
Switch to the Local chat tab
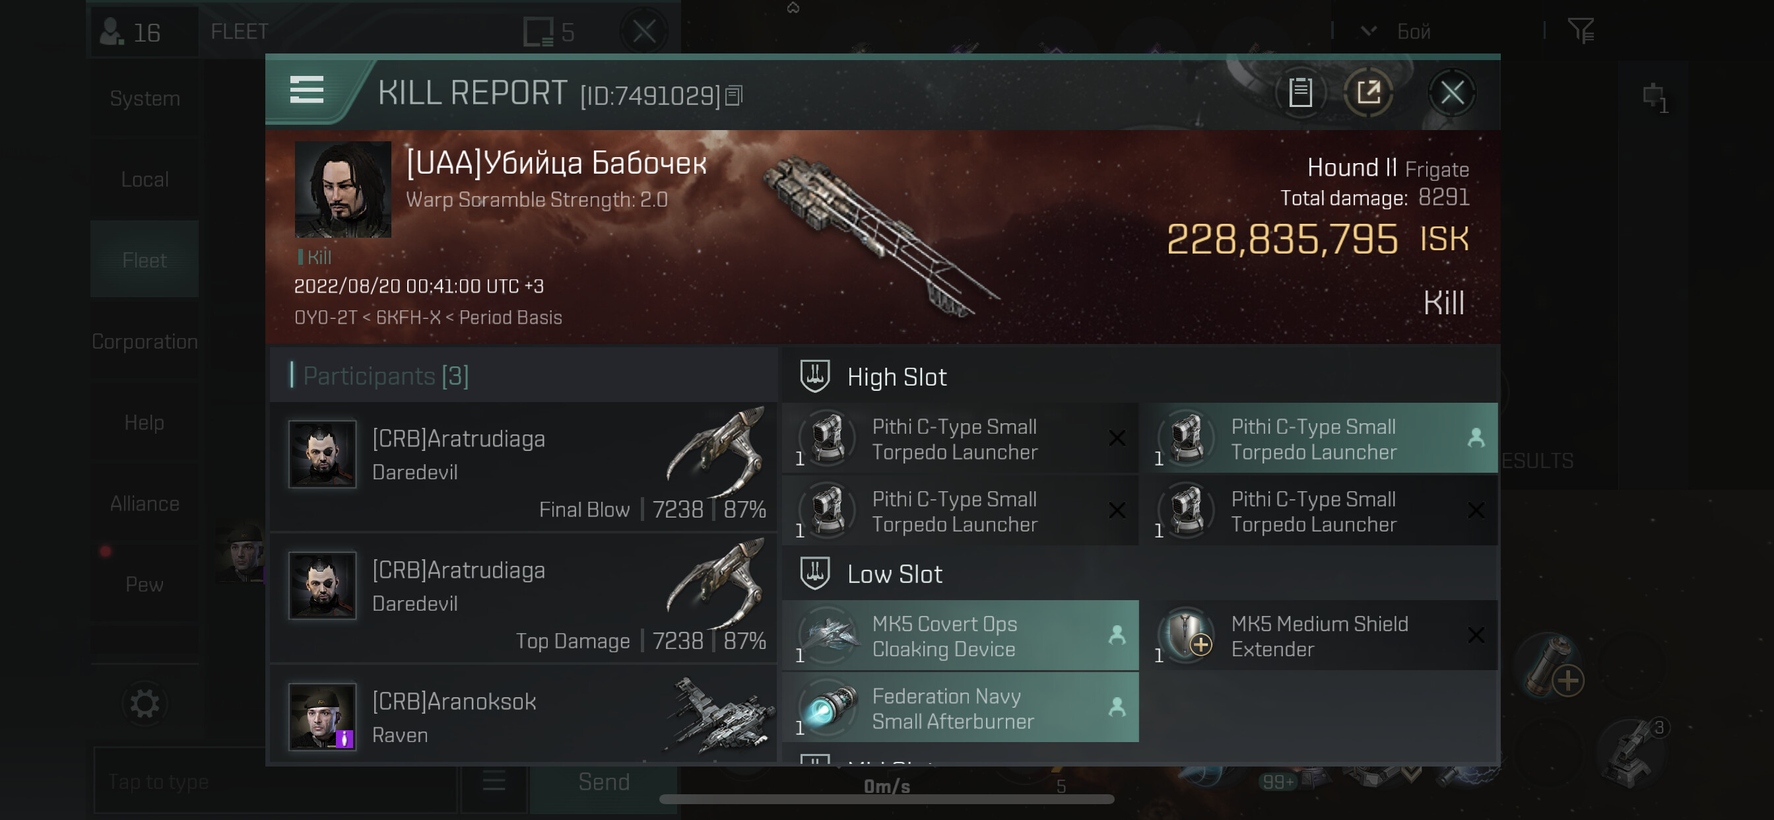click(145, 179)
